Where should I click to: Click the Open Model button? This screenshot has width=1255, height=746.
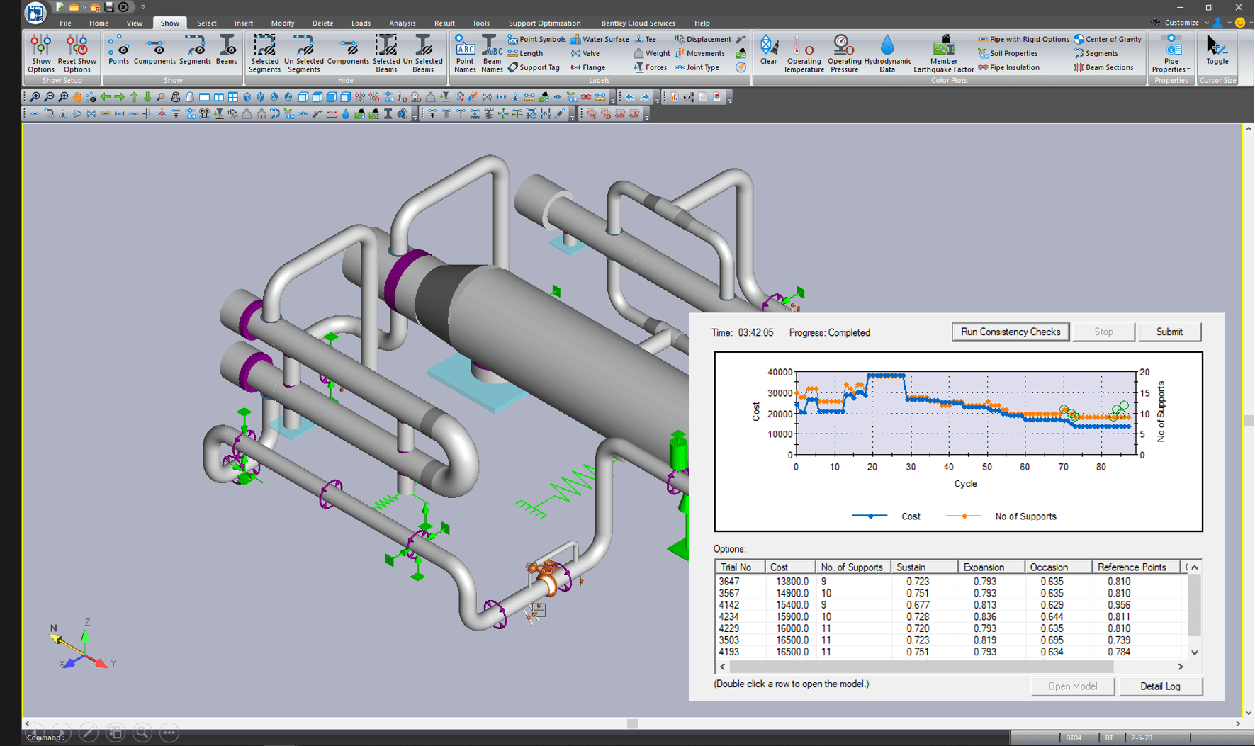(1072, 686)
